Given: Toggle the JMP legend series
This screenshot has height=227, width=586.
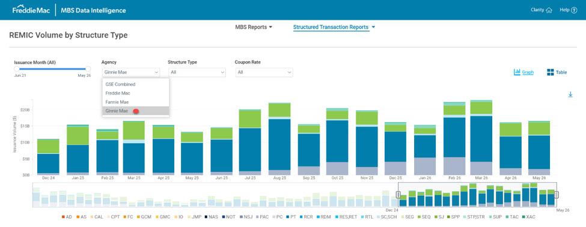Looking at the screenshot, I should coord(194,216).
